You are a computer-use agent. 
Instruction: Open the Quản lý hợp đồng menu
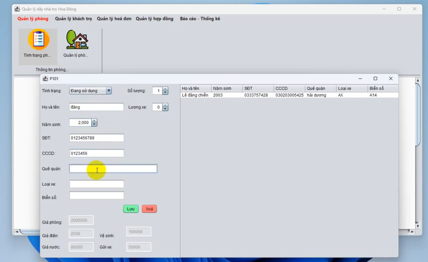coord(154,19)
